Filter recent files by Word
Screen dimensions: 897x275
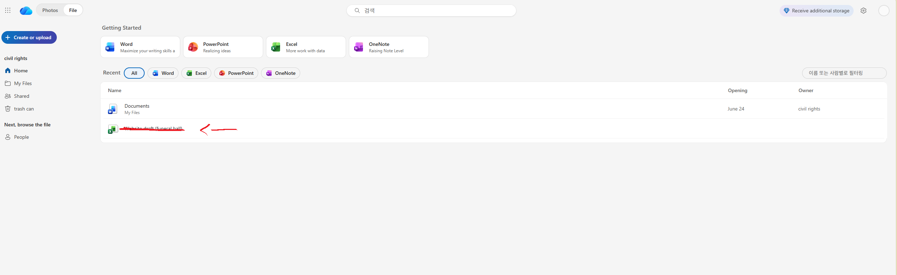163,73
